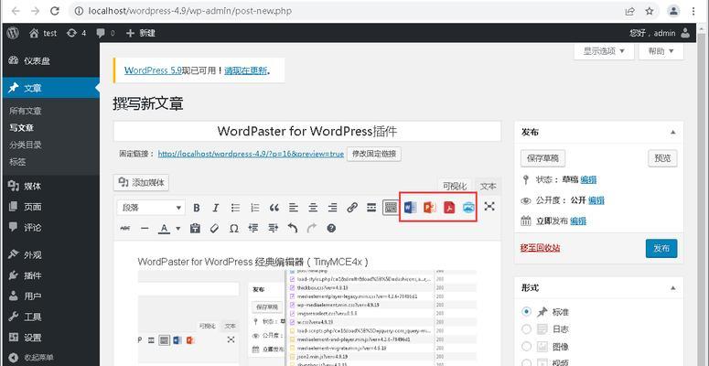Viewport: 709px width, 366px height.
Task: Import PowerPoint file via WordPaster icon
Action: pos(430,208)
